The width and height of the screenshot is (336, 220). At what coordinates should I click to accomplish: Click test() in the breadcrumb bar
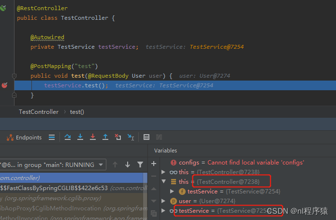coord(77,112)
